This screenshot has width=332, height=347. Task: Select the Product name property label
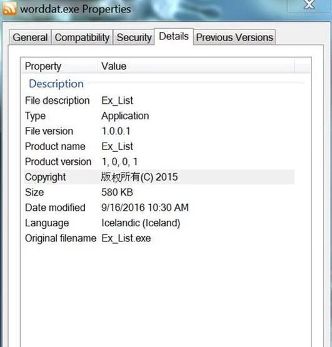55,146
